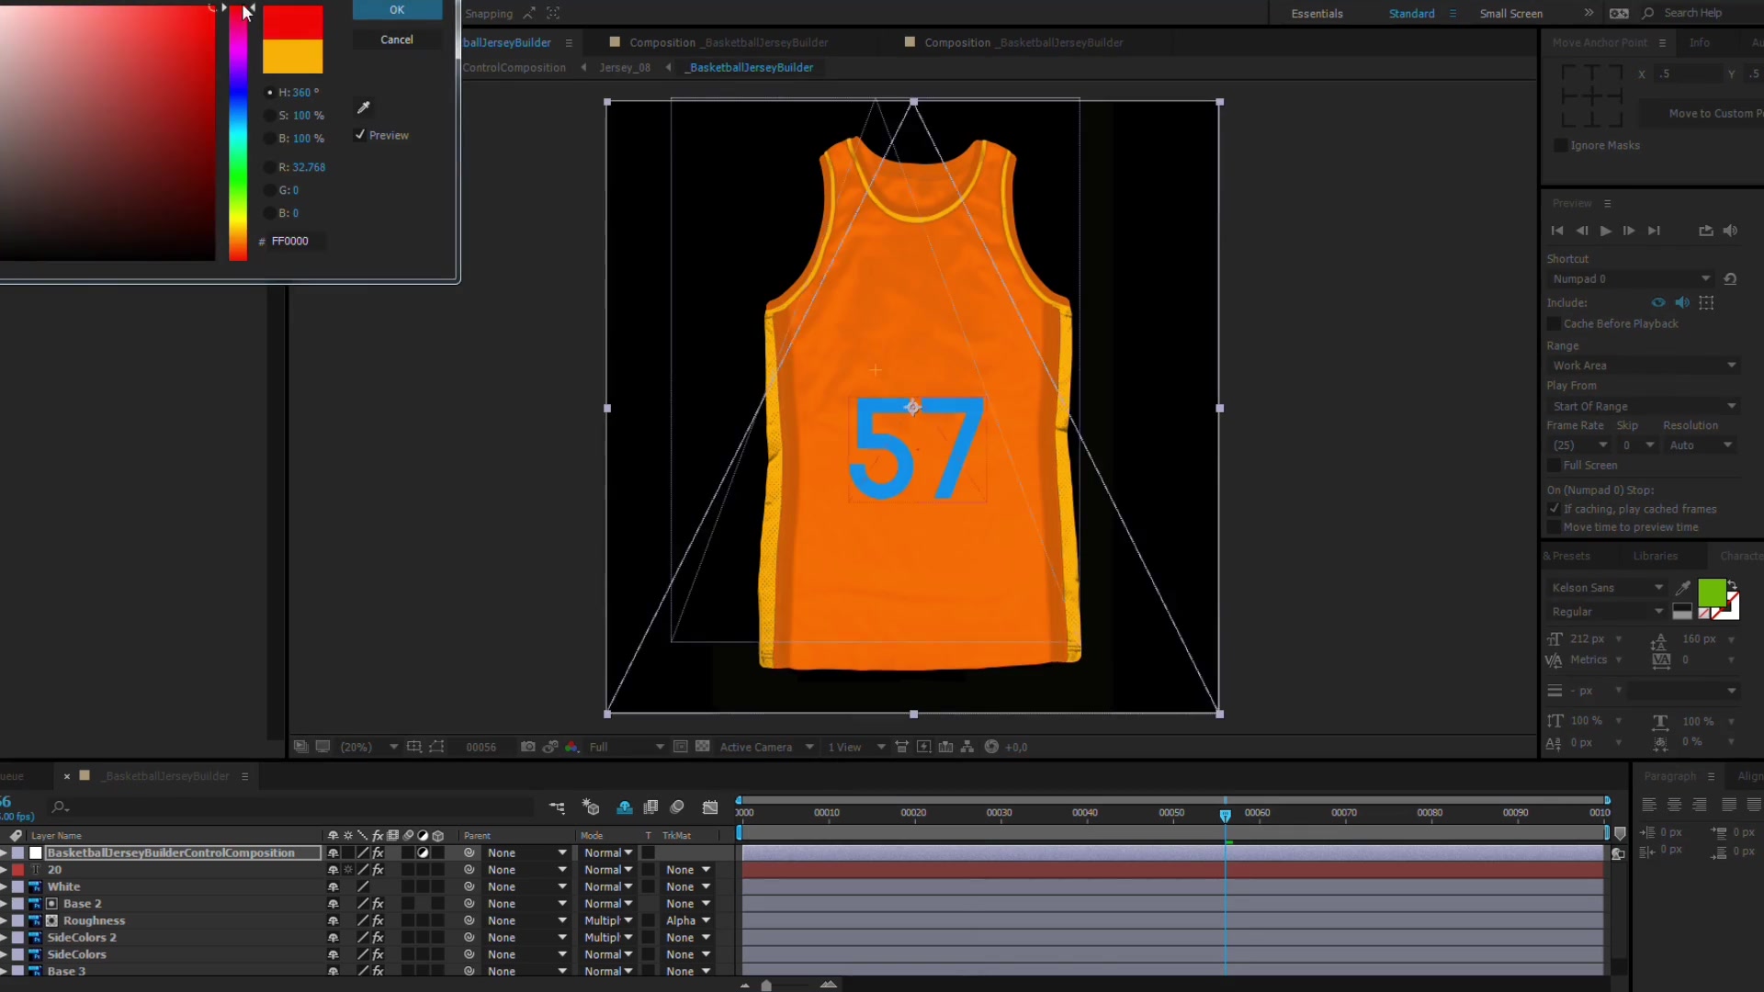The width and height of the screenshot is (1764, 992).
Task: Open the Kelson Sans font dropdown
Action: pos(1606,588)
